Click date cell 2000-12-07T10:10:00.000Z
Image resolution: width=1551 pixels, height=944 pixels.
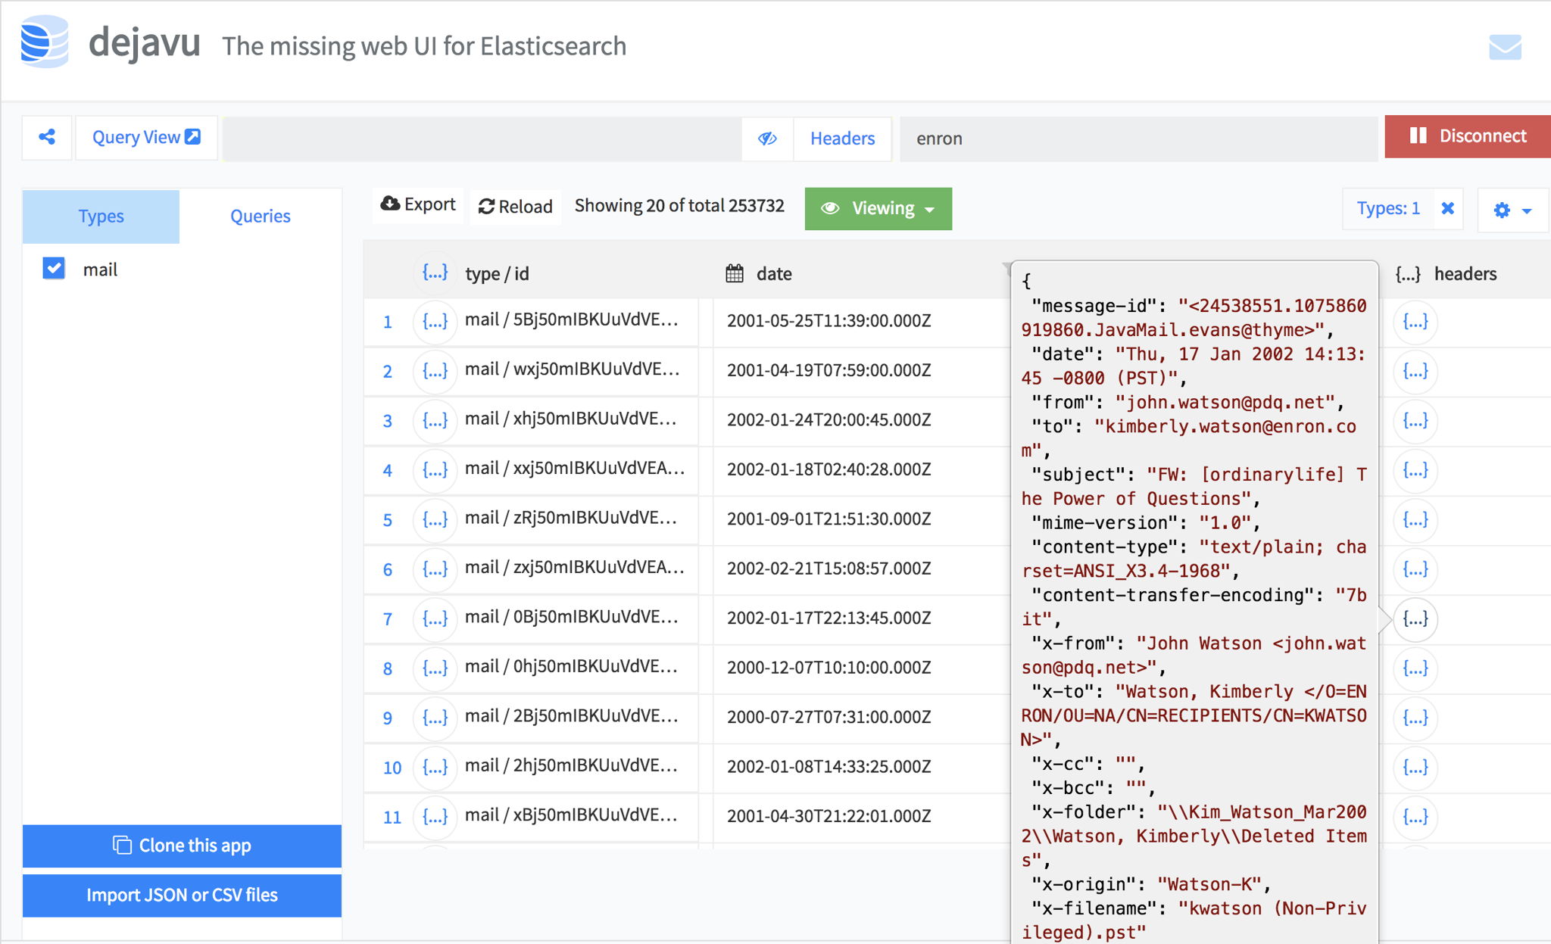829,668
